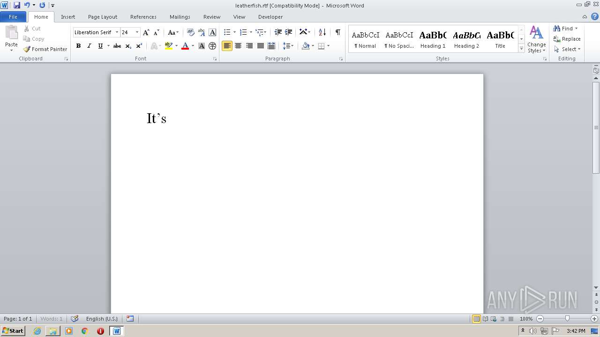Screen dimensions: 600x337
Task: Open the File tab
Action: (13, 17)
